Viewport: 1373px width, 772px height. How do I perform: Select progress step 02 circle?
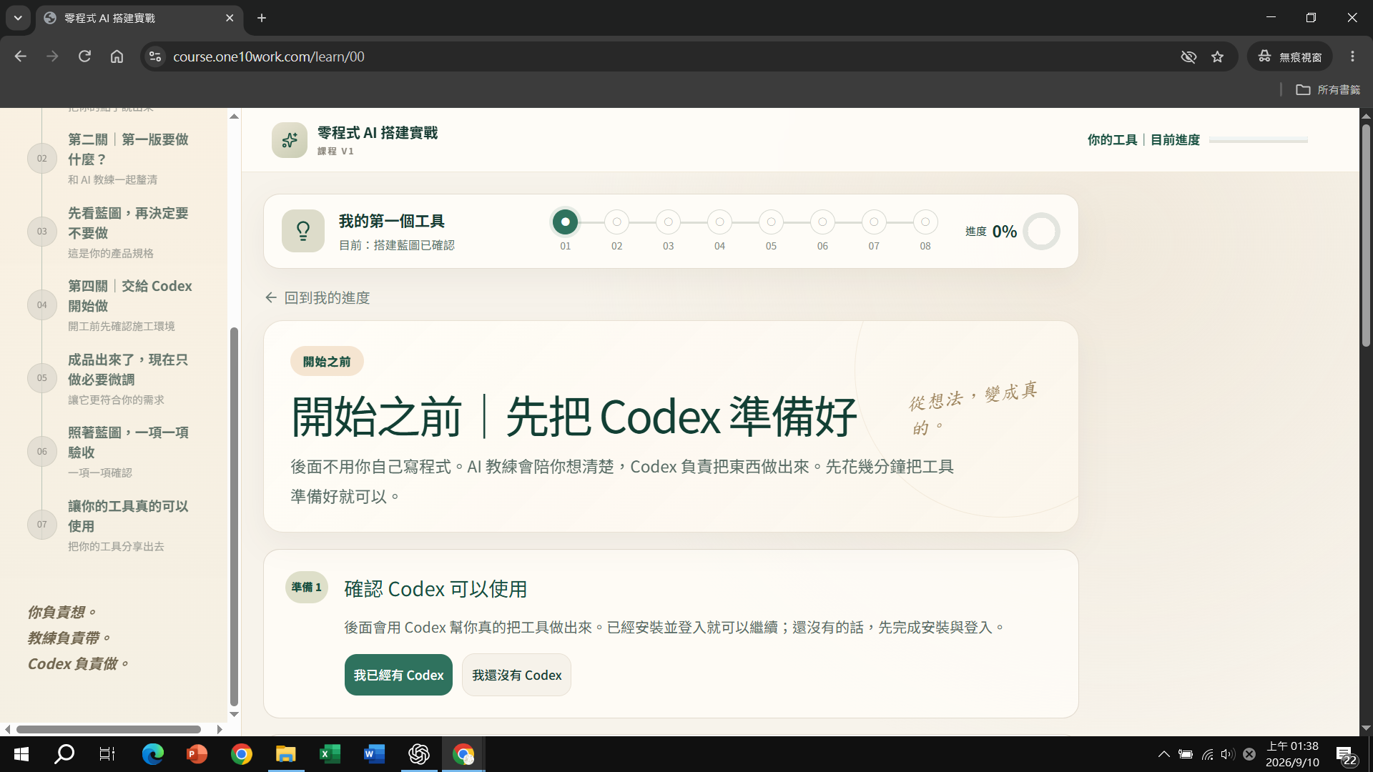616,222
